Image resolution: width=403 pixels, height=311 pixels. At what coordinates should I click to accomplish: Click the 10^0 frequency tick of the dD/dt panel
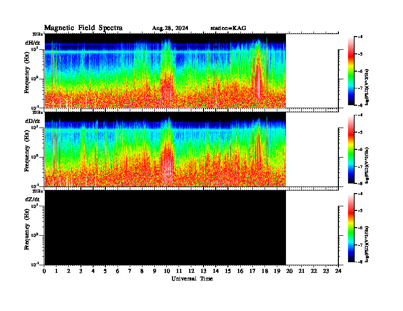35,157
